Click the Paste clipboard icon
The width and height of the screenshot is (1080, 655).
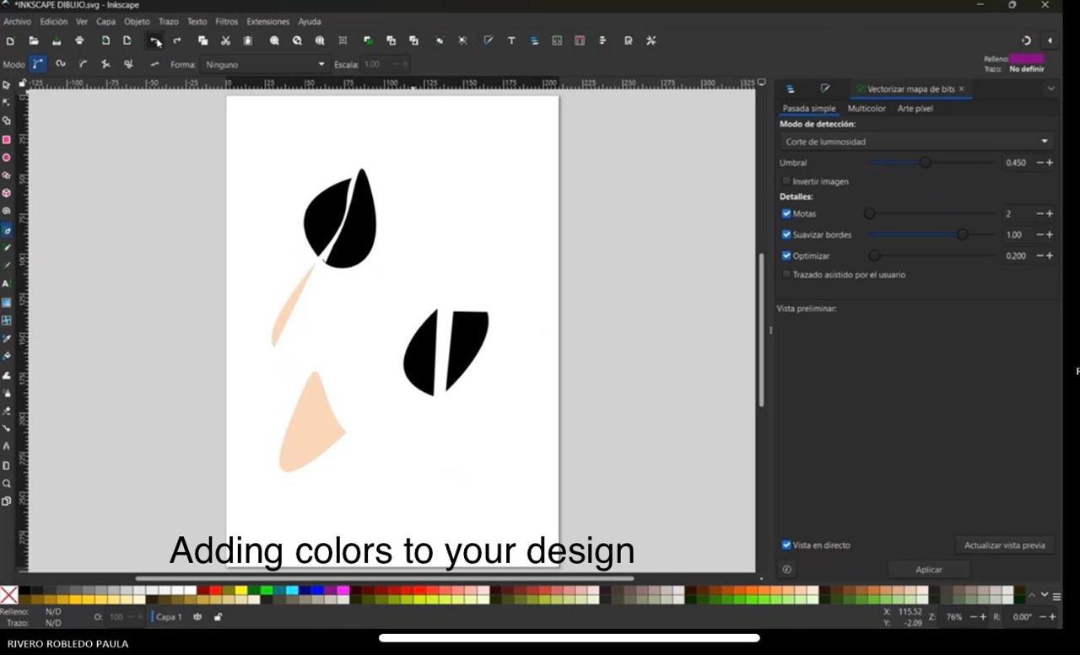coord(248,40)
